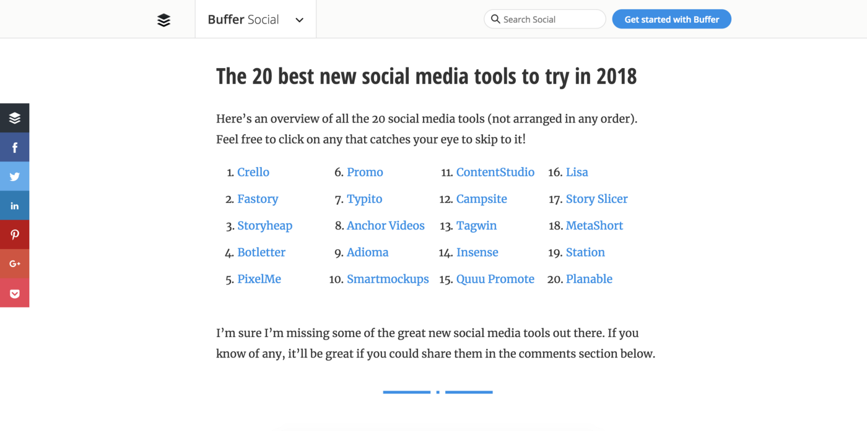This screenshot has width=867, height=431.
Task: Share this post on Twitter
Action: (x=15, y=176)
